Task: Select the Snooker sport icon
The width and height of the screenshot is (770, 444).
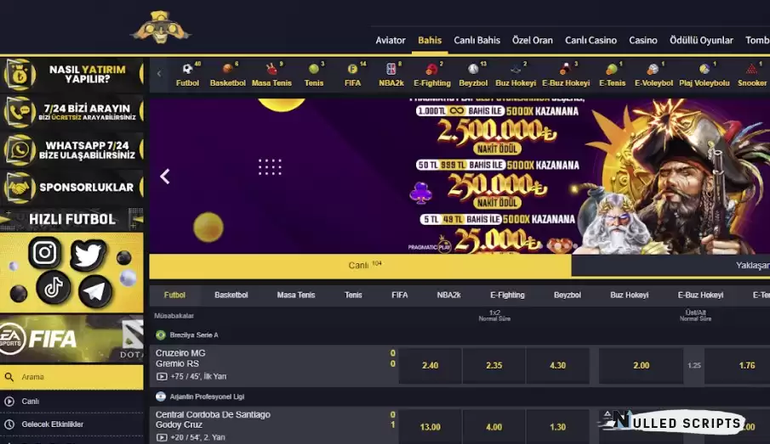Action: (752, 75)
